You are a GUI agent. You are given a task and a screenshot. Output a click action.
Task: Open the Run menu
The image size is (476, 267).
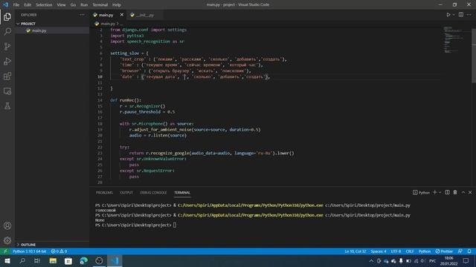click(84, 4)
